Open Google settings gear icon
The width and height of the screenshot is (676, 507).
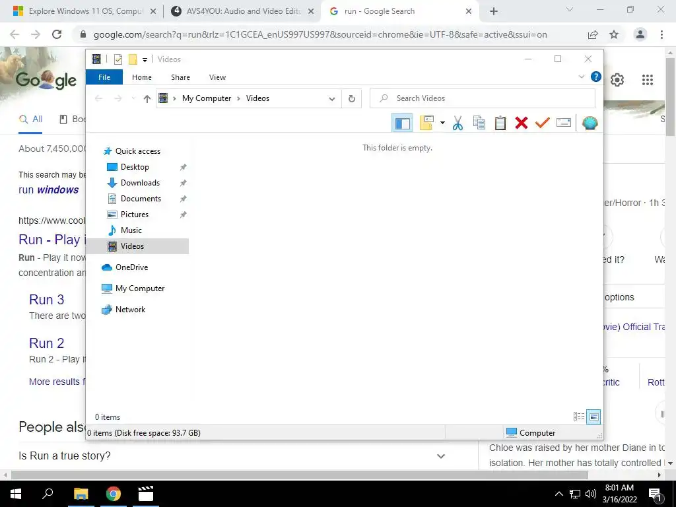click(x=617, y=80)
